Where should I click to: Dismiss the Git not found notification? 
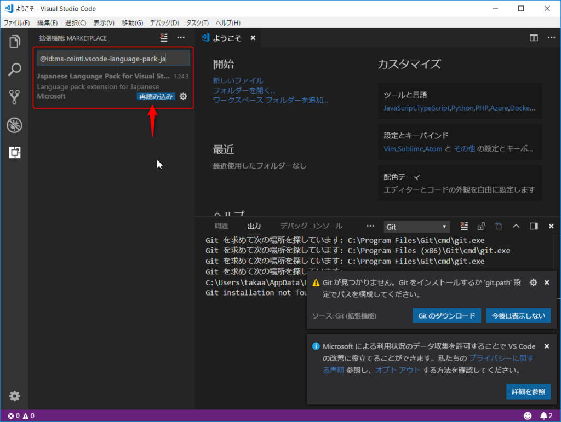pyautogui.click(x=547, y=282)
